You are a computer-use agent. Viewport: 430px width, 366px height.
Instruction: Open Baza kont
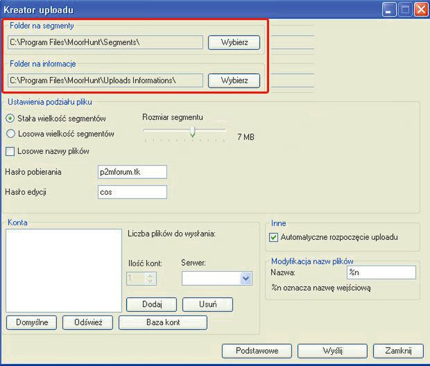[163, 322]
